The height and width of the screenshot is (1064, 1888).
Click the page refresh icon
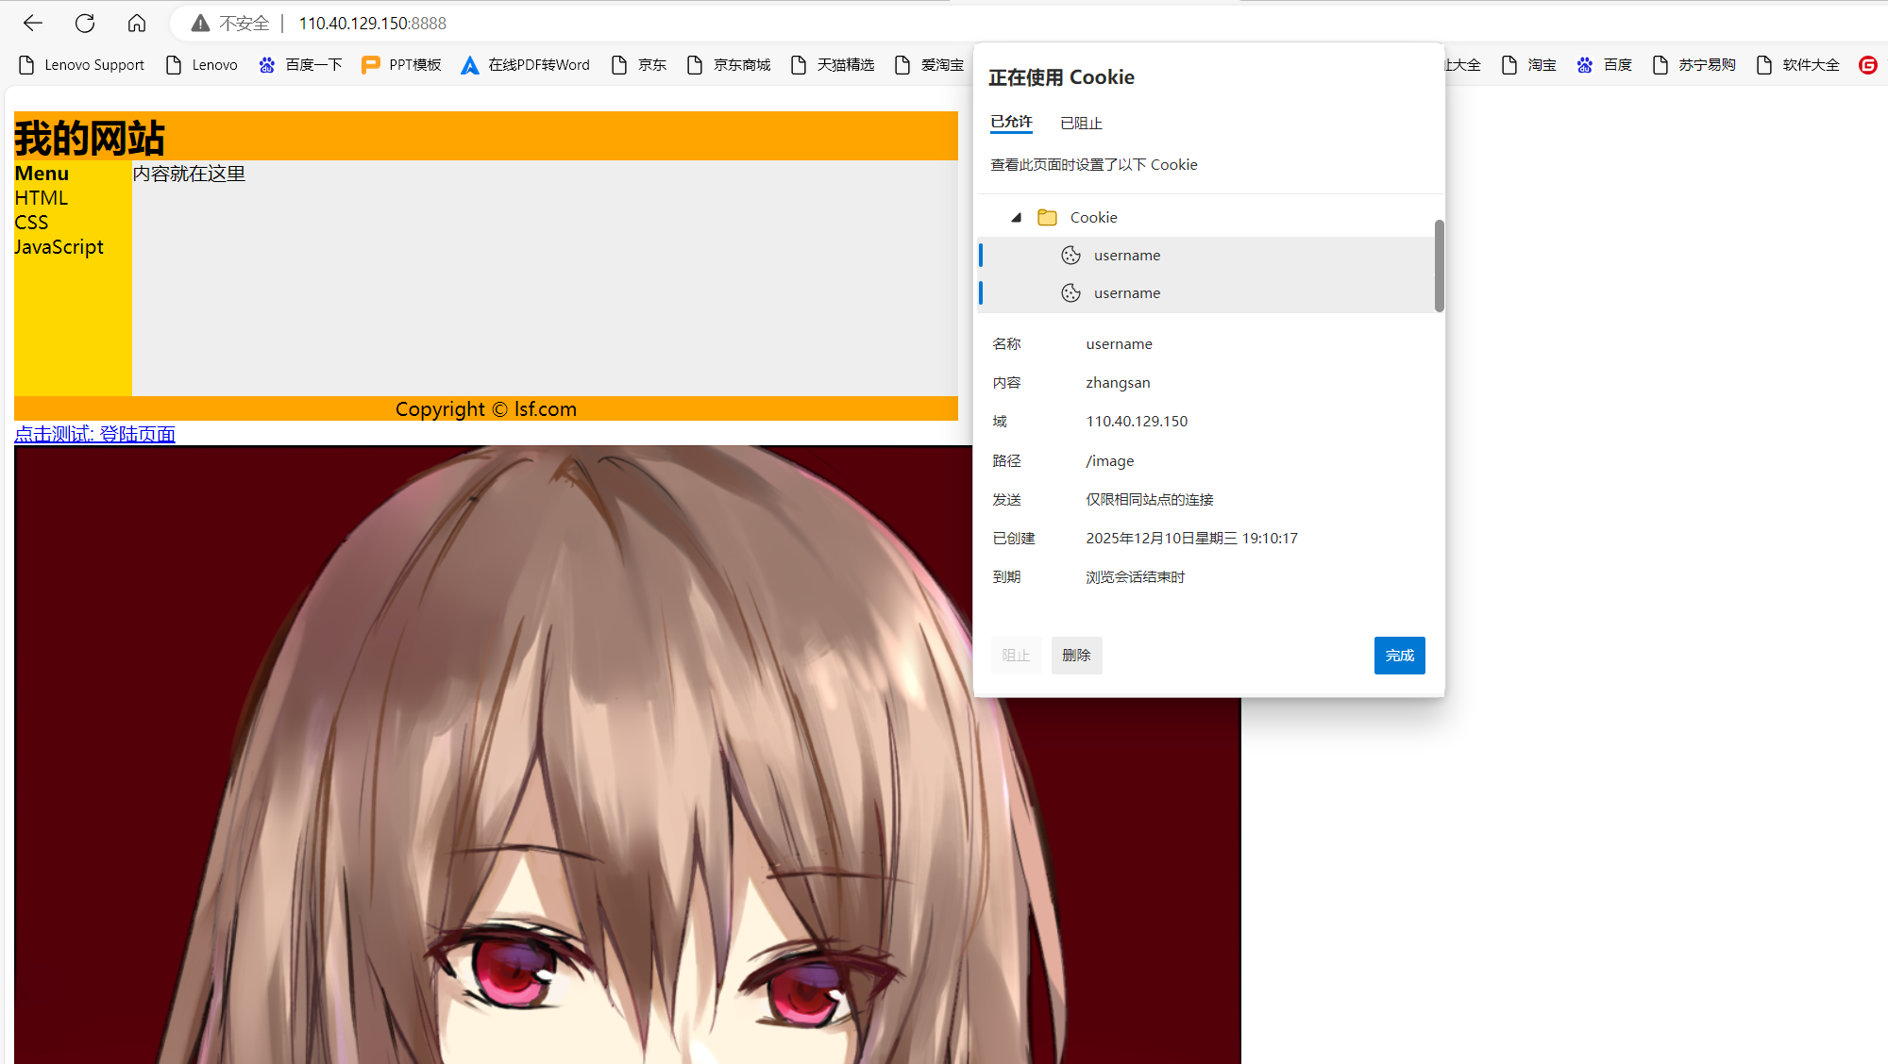point(85,23)
